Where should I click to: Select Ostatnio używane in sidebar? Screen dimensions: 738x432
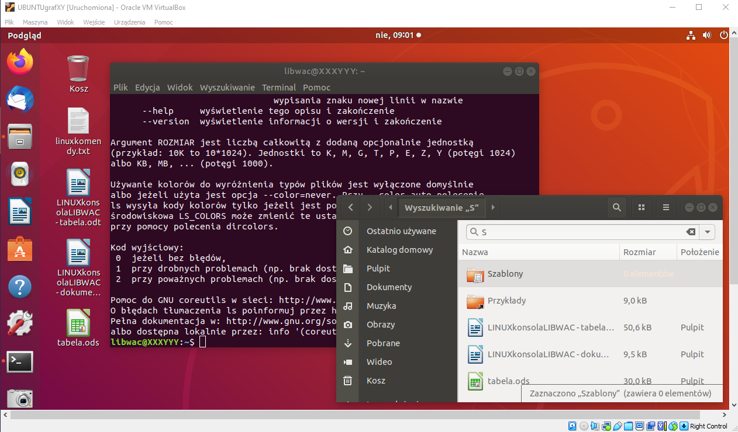(401, 231)
